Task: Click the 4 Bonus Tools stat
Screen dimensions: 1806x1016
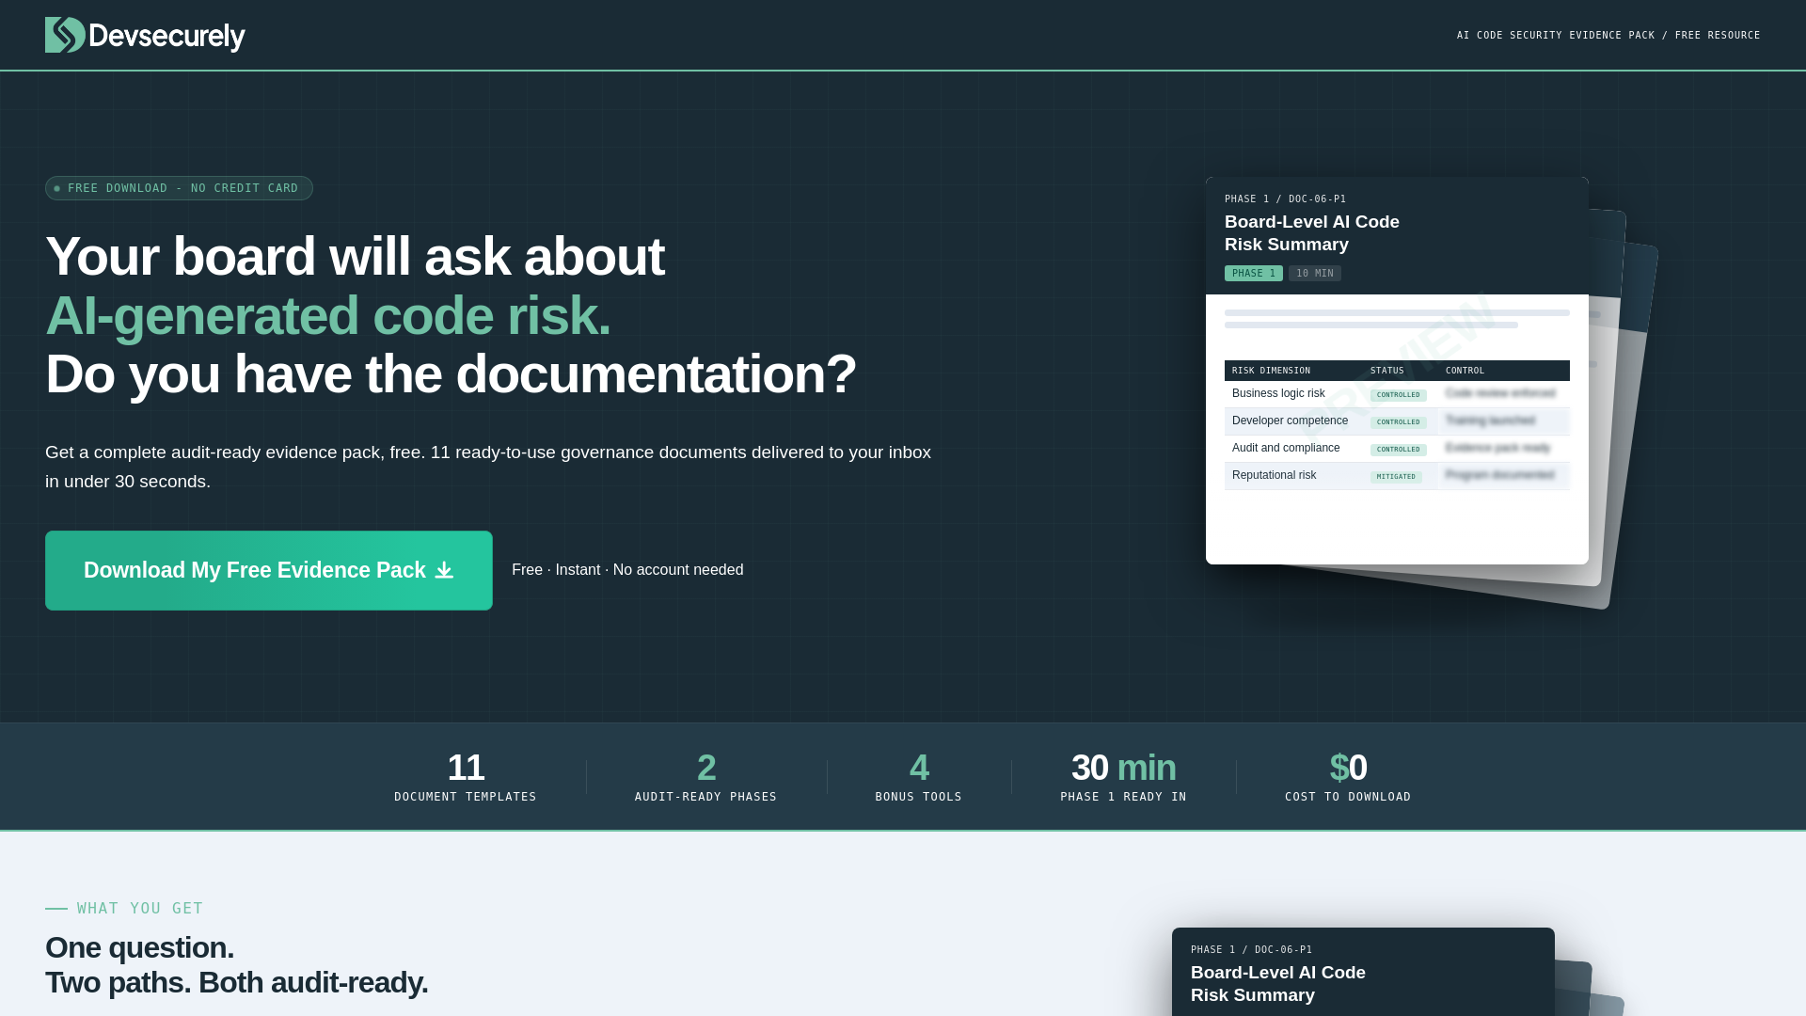Action: pyautogui.click(x=918, y=777)
